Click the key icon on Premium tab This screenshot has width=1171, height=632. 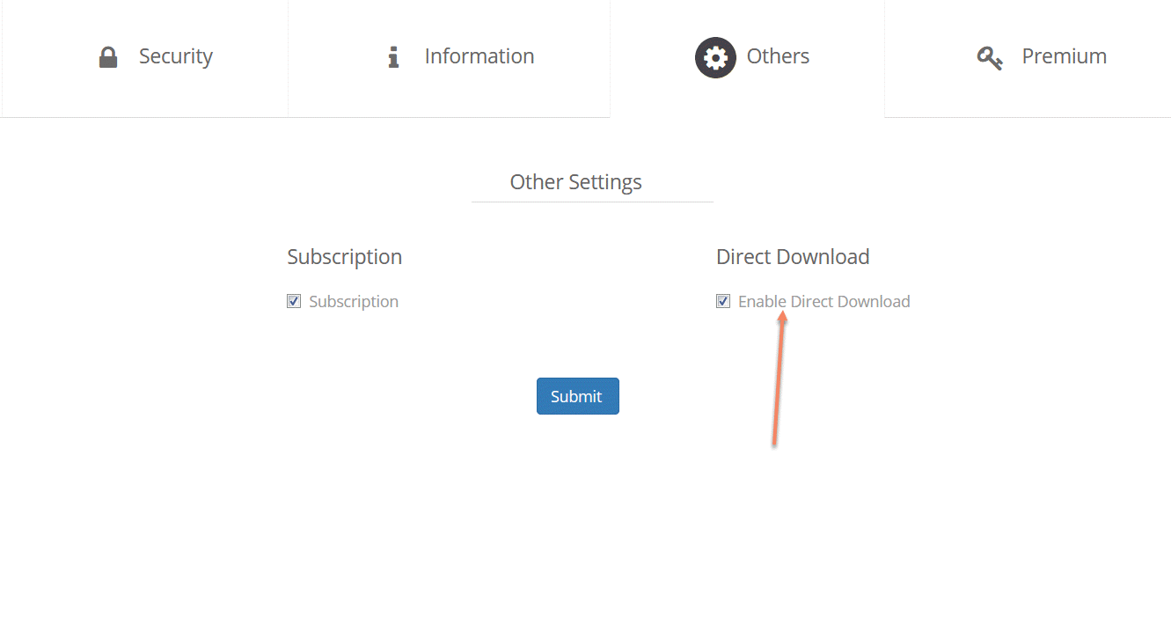pos(990,58)
